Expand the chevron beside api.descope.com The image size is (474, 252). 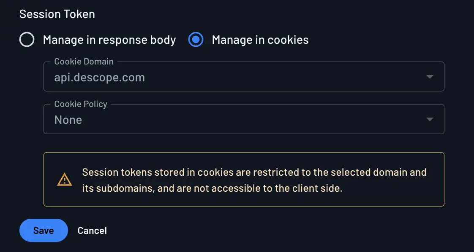tap(430, 77)
